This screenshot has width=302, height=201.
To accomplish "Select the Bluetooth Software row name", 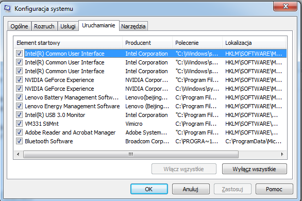I will (49, 141).
